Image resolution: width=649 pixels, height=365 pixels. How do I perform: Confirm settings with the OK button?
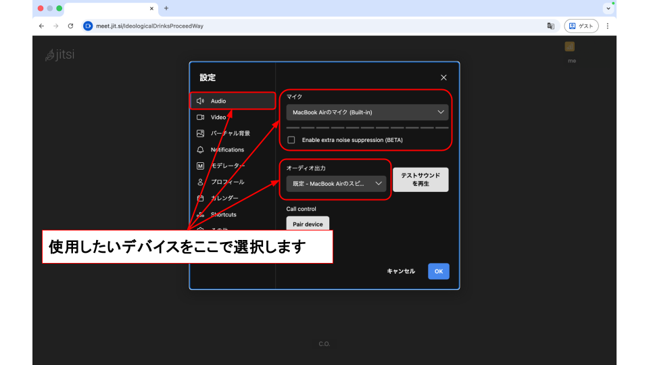pyautogui.click(x=438, y=271)
